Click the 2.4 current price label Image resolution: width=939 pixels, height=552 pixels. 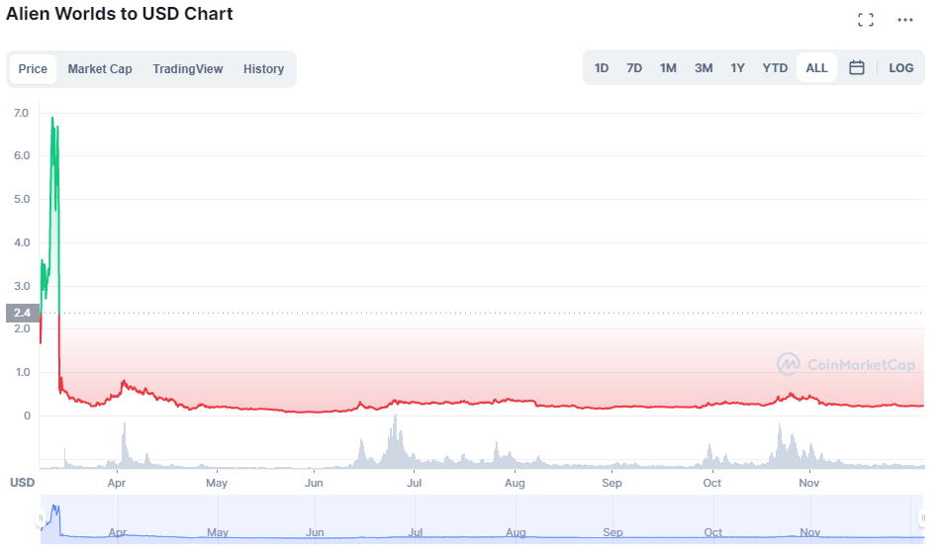(x=22, y=313)
